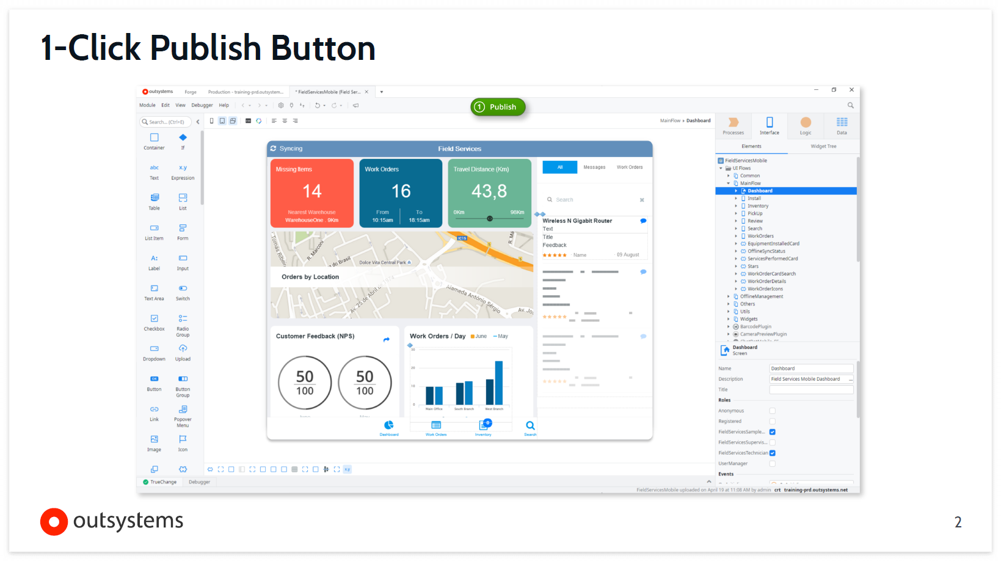Toggle the Registered role checkbox
This screenshot has width=1001, height=561.
(x=772, y=421)
